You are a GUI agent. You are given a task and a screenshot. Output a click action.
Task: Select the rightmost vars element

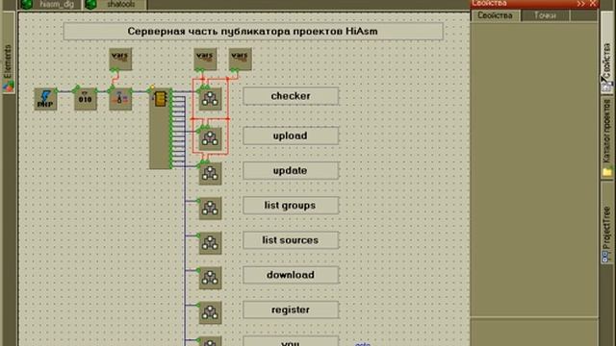[x=240, y=60]
